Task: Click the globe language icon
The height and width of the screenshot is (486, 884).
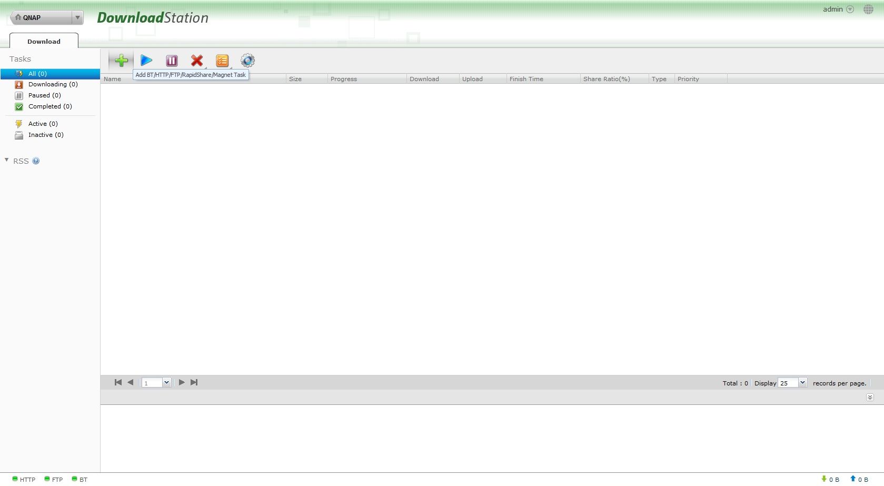Action: tap(868, 9)
